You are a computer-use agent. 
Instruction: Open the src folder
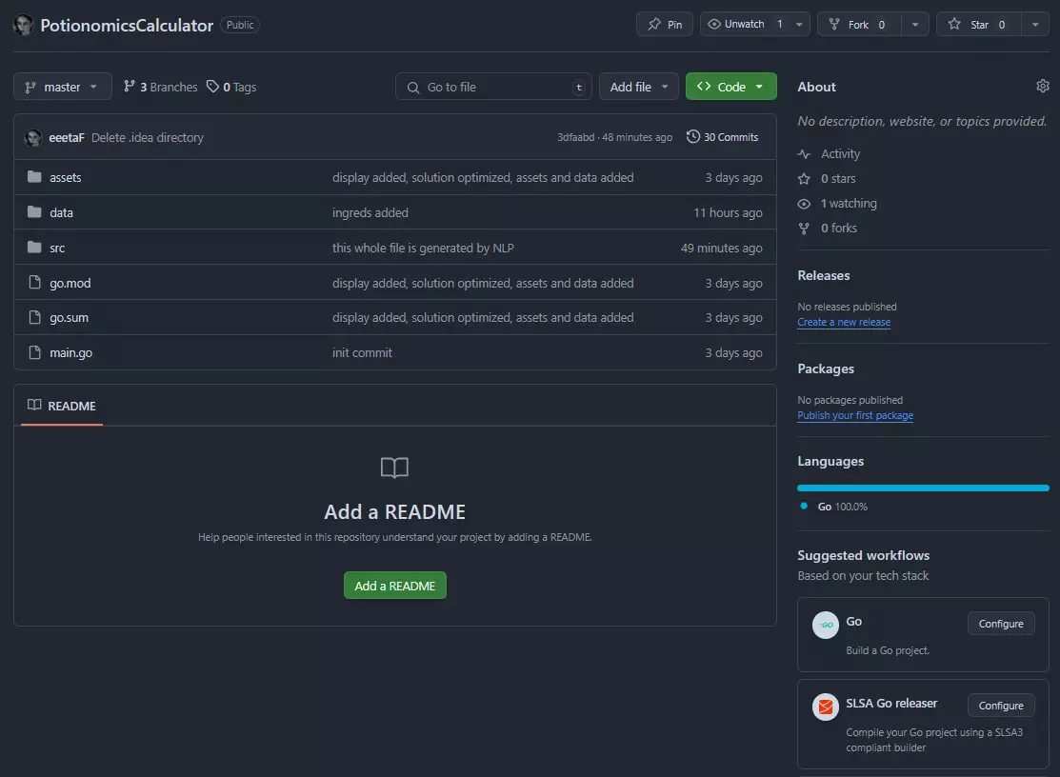pos(57,248)
